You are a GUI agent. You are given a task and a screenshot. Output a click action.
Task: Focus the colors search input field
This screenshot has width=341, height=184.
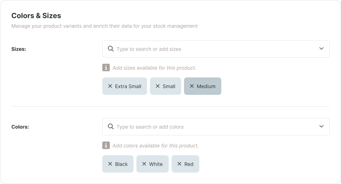click(216, 126)
